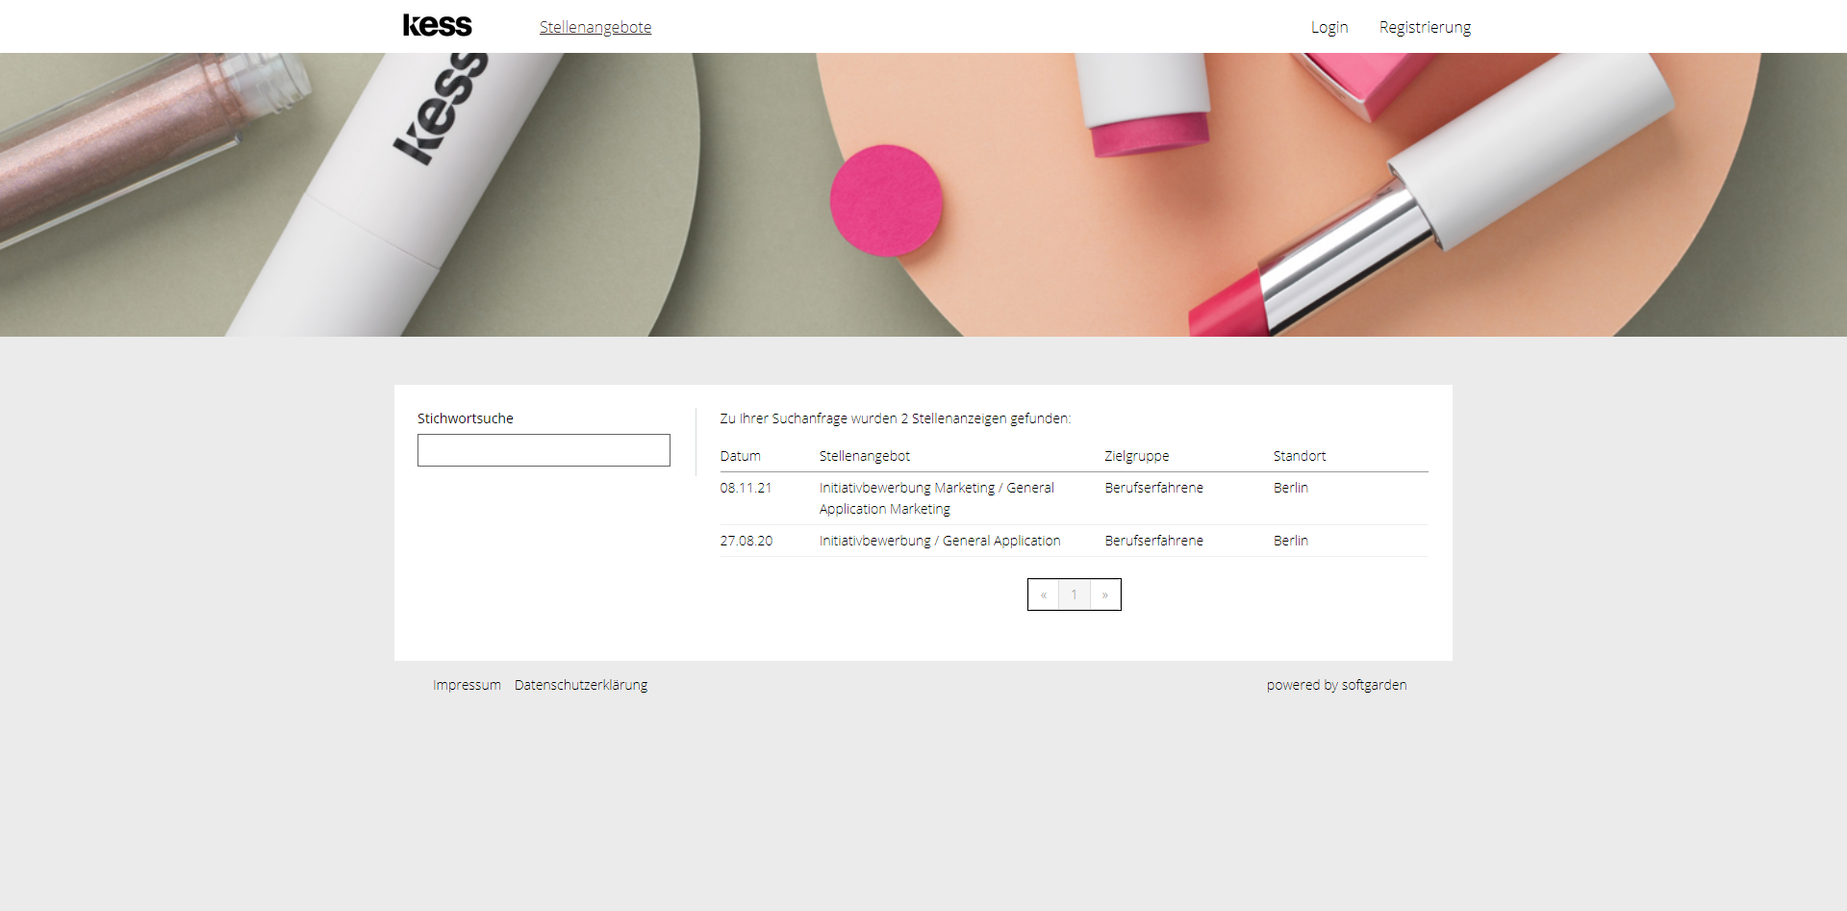Screen dimensions: 1847x911
Task: Click the date 27.08.20
Action: coord(746,541)
